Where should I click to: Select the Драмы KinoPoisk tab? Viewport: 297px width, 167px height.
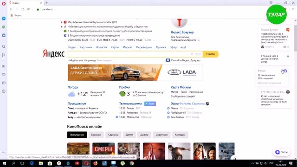[x=144, y=135]
